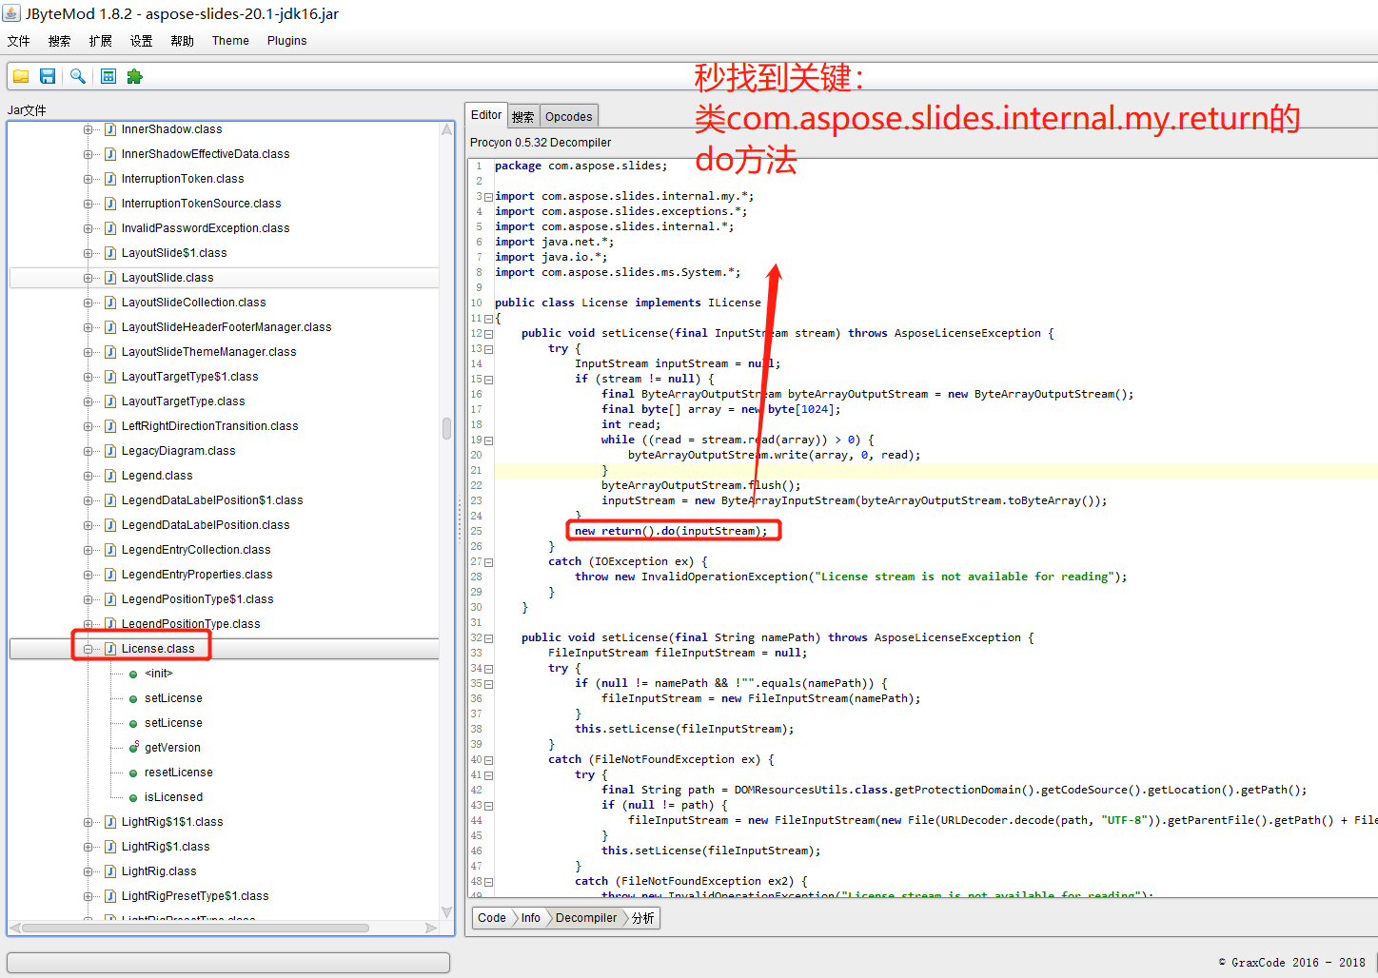Select resetLicense method in the tree
The image size is (1378, 978).
click(x=178, y=773)
